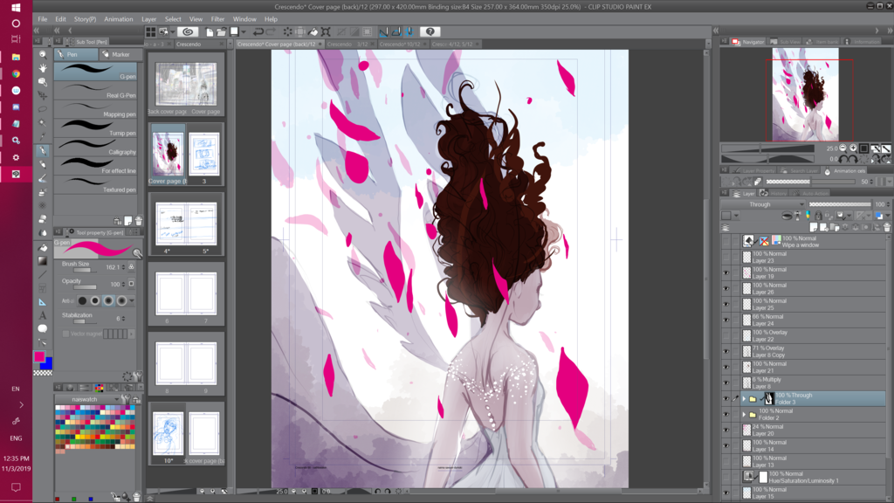Zoom in using the Navigator panel
The image size is (894, 503).
[853, 148]
